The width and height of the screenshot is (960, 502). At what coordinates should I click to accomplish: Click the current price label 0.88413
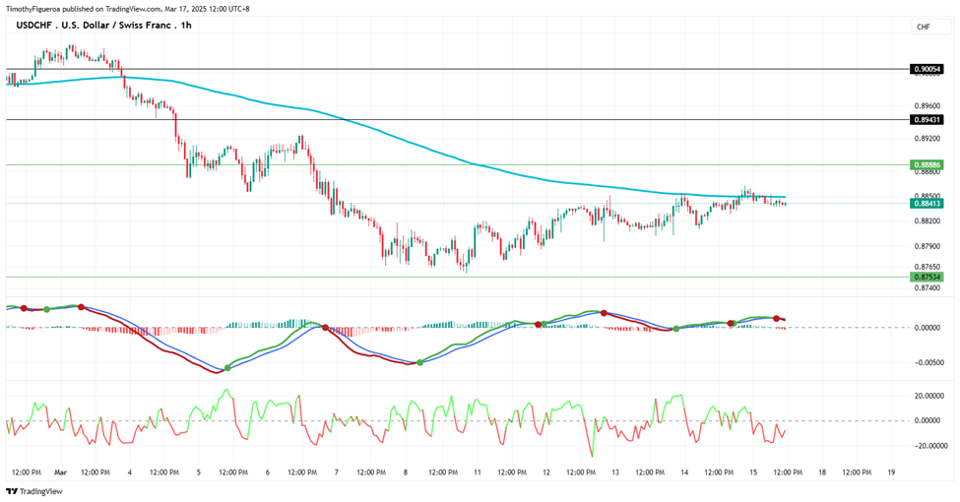[x=927, y=203]
